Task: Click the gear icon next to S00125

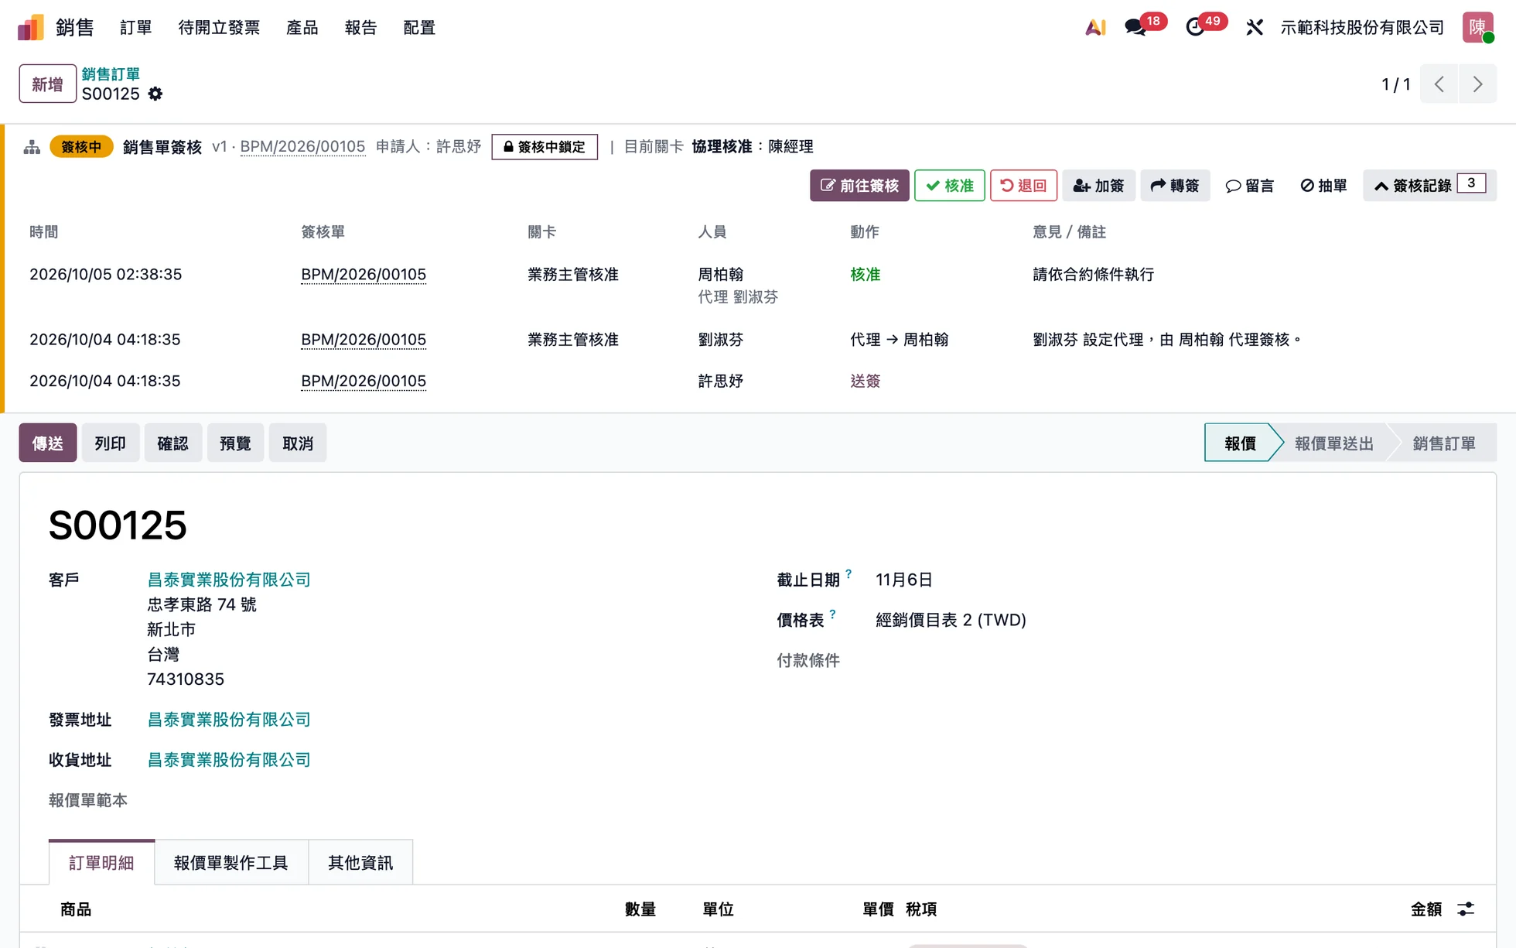Action: pos(155,94)
